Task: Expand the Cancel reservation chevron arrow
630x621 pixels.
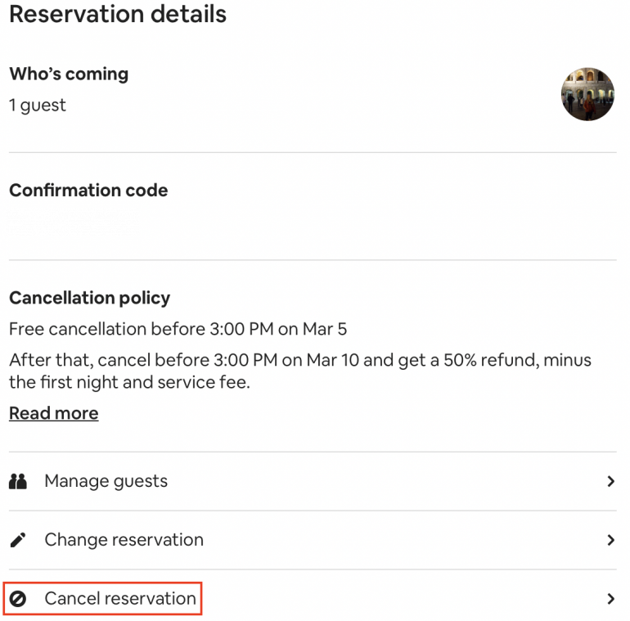Action: pos(610,599)
